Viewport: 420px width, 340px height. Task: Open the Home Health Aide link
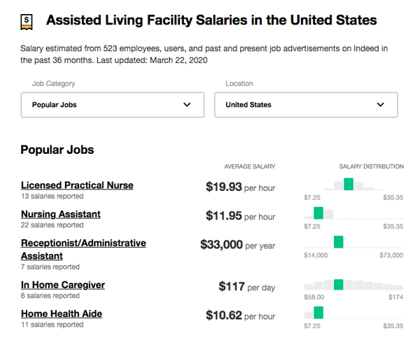point(62,313)
